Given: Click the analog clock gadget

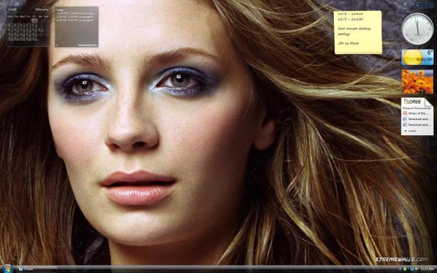Looking at the screenshot, I should pyautogui.click(x=417, y=29).
